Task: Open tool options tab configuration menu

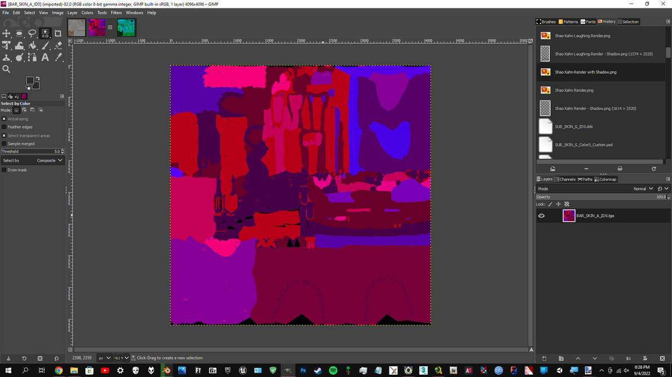Action: click(61, 96)
